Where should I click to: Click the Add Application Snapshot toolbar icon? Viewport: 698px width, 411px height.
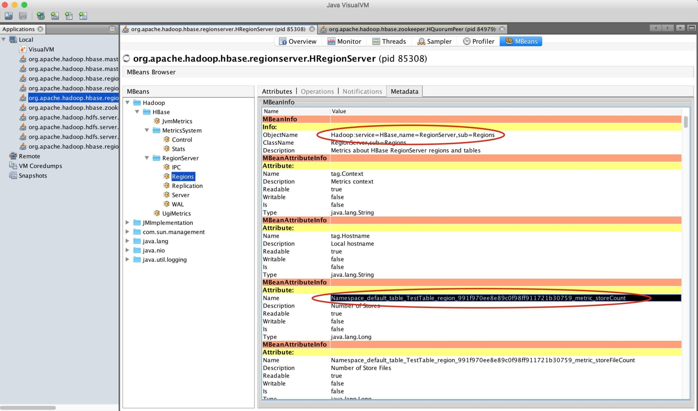coord(83,16)
